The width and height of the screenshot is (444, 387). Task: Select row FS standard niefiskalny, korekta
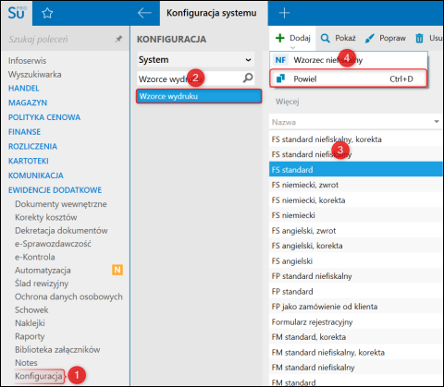point(356,139)
